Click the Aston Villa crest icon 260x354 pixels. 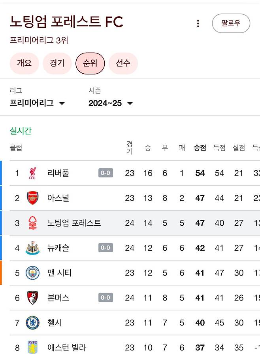point(33,347)
